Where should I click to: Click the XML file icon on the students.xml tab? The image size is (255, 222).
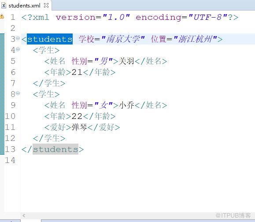4,6
